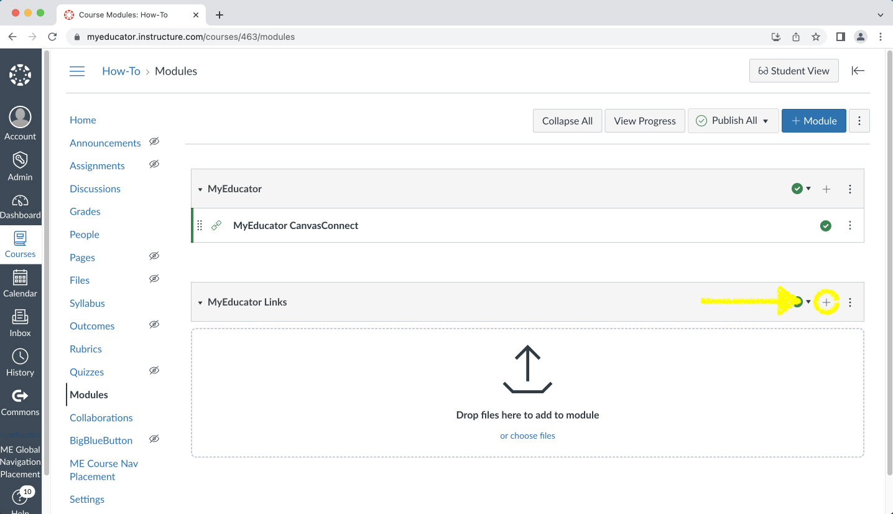Click the Outcomes hidden eye icon
This screenshot has width=893, height=514.
click(x=154, y=324)
